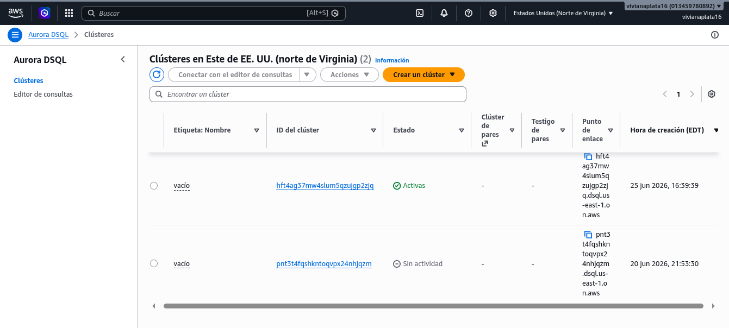This screenshot has width=729, height=328.
Task: Open AWS CloudShell terminal icon
Action: click(x=420, y=13)
